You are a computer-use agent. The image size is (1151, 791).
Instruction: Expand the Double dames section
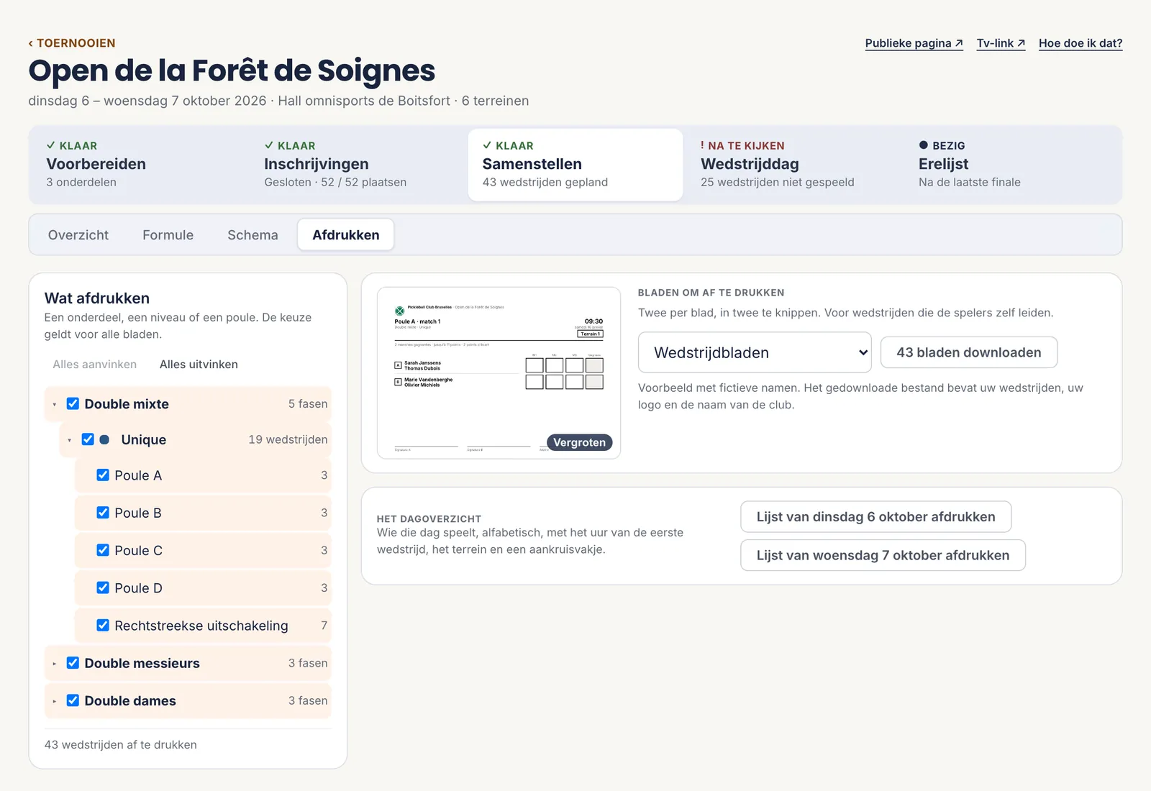tap(55, 701)
